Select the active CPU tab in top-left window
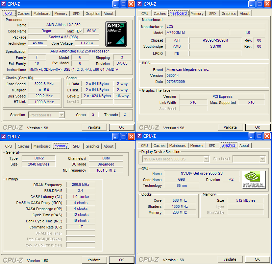Viewport: 272px width, 264px height. (x=9, y=14)
